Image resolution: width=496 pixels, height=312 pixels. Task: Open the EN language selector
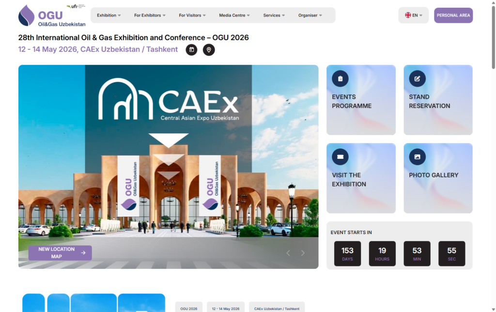click(x=414, y=16)
